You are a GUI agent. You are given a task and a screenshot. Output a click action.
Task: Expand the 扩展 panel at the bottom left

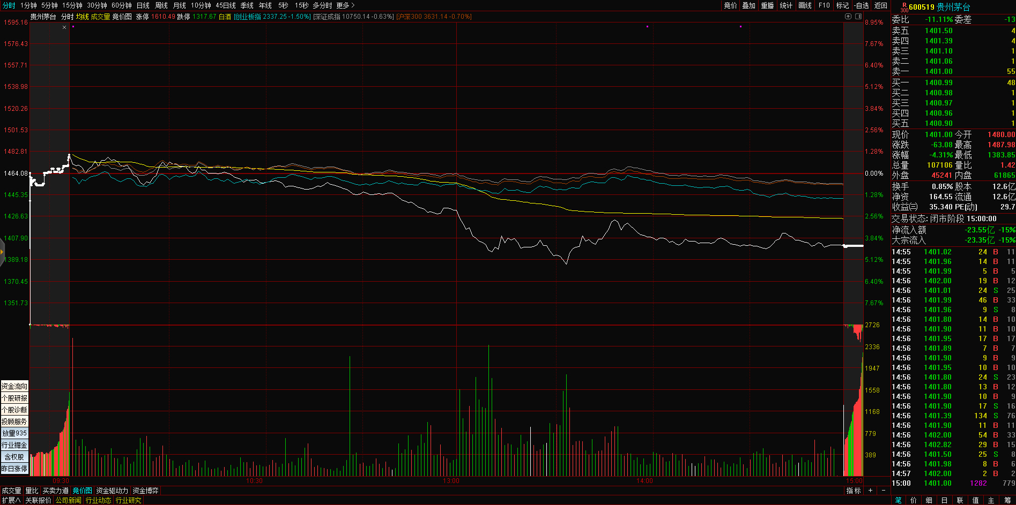pos(11,500)
